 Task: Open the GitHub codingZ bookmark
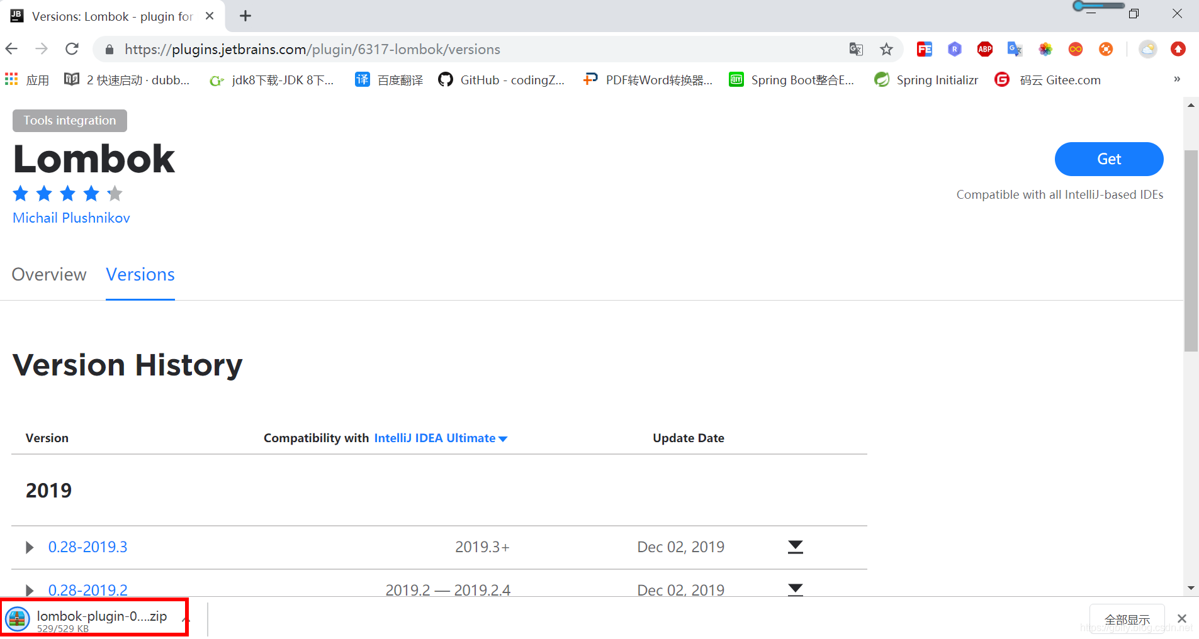click(x=502, y=80)
